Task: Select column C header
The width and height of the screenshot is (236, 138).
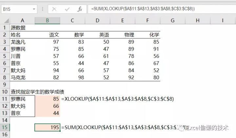Action: coord(72,20)
